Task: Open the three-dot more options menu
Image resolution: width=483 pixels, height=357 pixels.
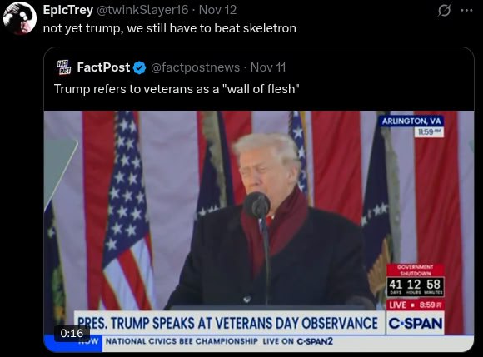Action: click(466, 11)
